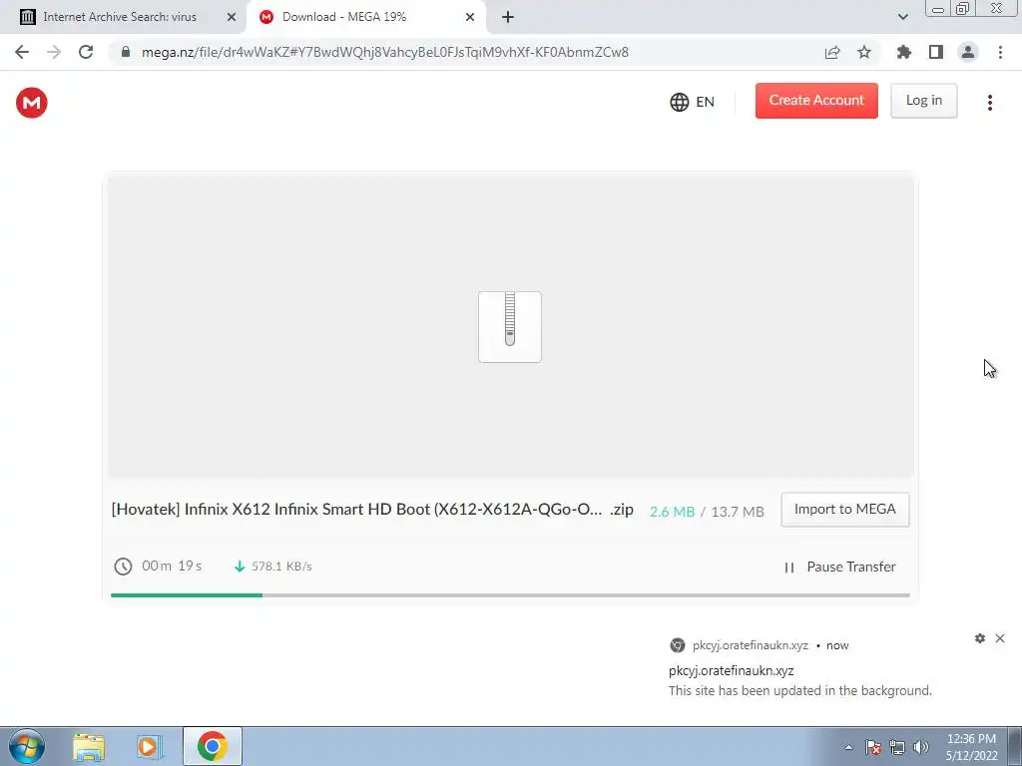Click Create Account button
The width and height of the screenshot is (1022, 766).
tap(816, 101)
